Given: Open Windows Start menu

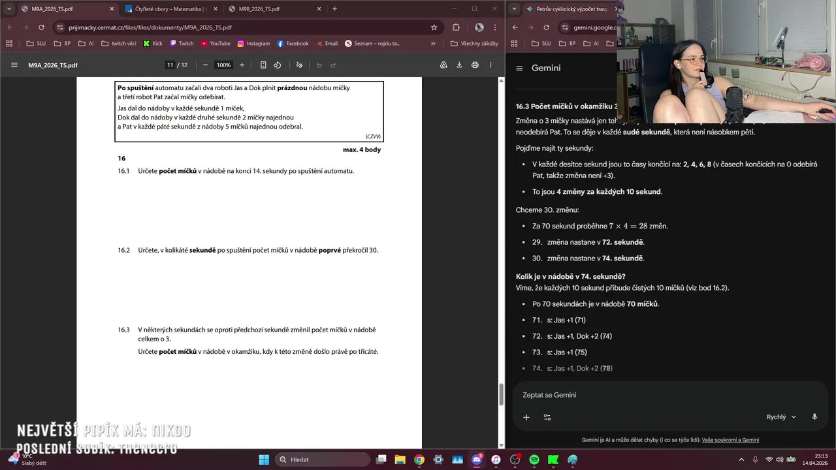Looking at the screenshot, I should click(264, 460).
